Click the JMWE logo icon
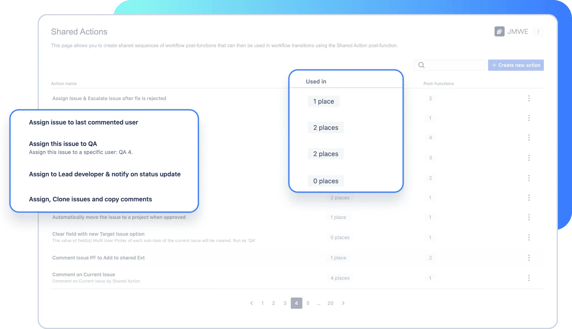The height and width of the screenshot is (329, 572). (499, 31)
